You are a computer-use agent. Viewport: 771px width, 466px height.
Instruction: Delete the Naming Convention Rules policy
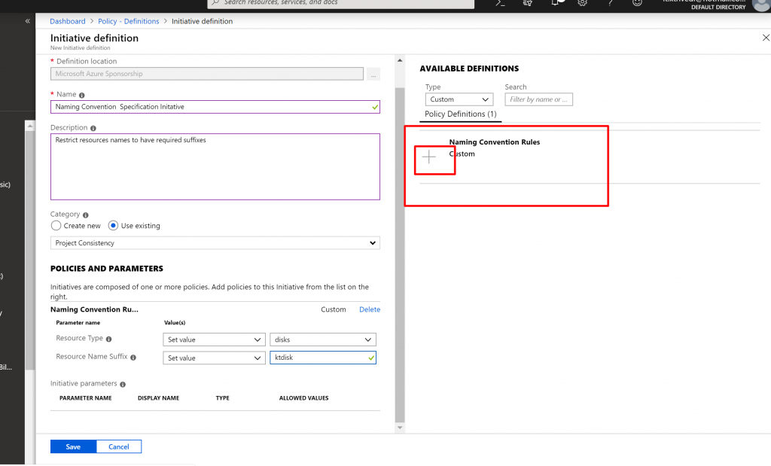coord(369,309)
